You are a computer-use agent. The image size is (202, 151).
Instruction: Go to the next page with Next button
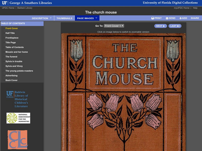pos(160,26)
